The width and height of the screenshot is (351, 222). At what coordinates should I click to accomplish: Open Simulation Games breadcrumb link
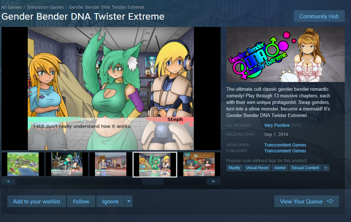[45, 7]
